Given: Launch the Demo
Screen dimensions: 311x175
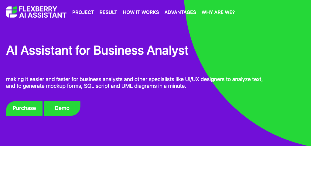Looking at the screenshot, I should point(62,108).
